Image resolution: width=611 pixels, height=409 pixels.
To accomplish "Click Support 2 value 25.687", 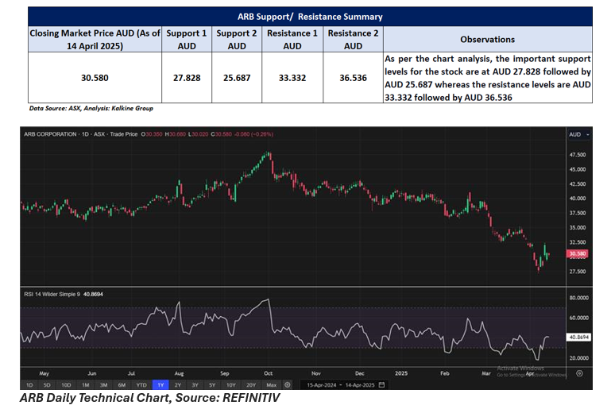I will [237, 78].
